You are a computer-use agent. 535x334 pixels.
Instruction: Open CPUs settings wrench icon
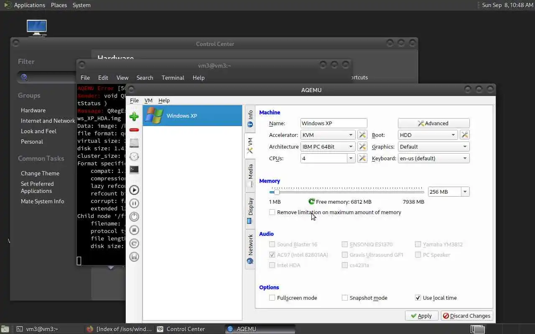[362, 158]
